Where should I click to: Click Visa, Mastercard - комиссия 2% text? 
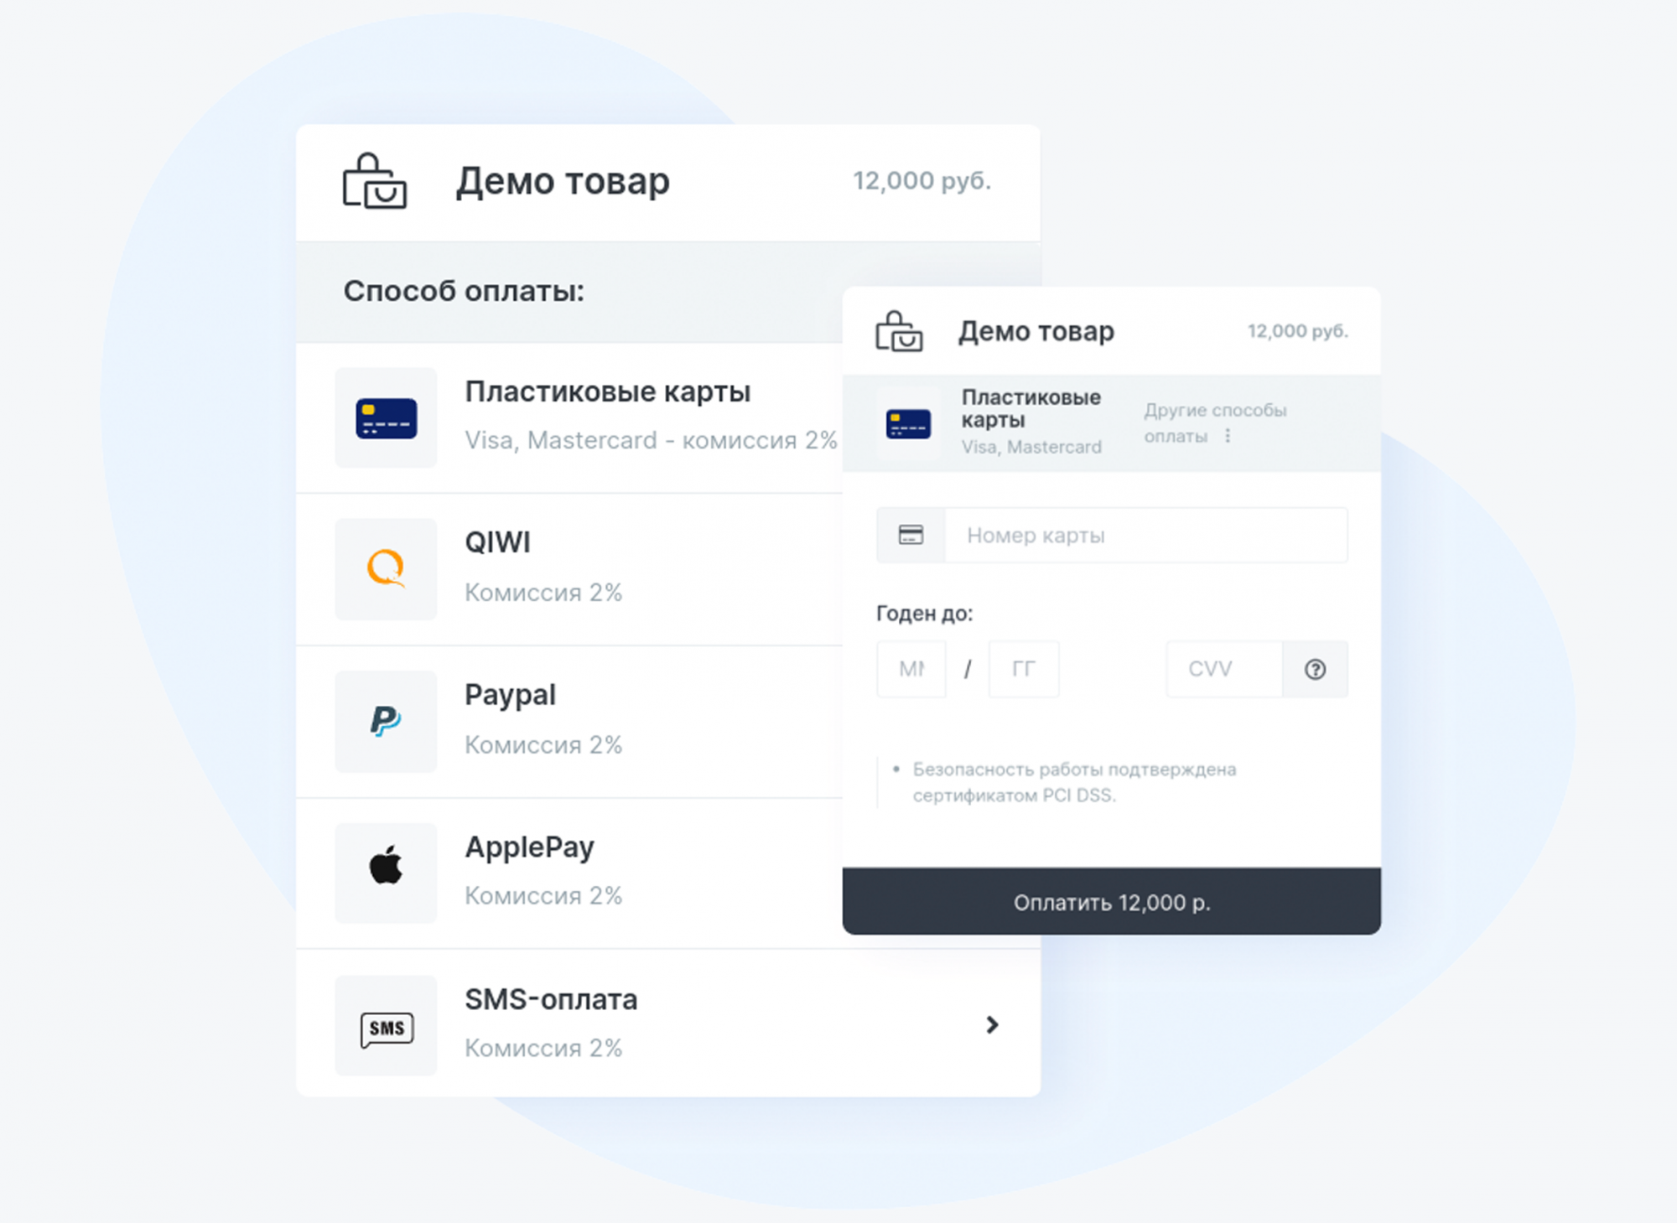tap(652, 440)
